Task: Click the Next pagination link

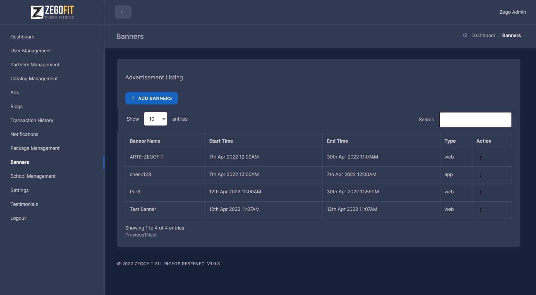Action: (151, 235)
